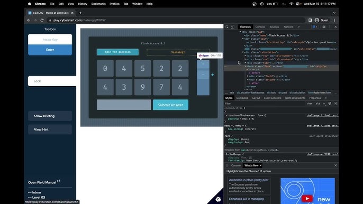
Task: Go back to Intern link
Action: coord(34,192)
